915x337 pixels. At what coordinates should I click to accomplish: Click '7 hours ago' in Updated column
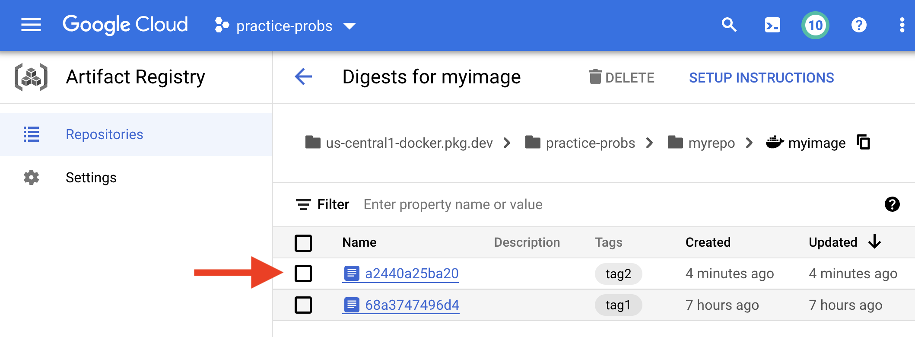tap(845, 305)
